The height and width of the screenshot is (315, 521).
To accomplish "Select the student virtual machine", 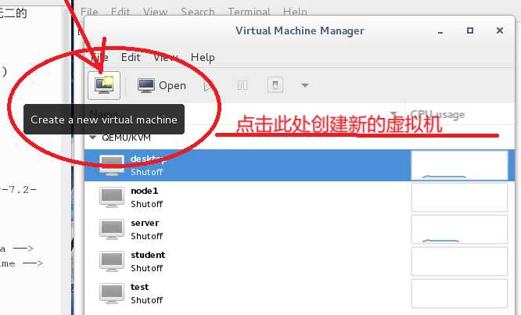I will [x=300, y=261].
